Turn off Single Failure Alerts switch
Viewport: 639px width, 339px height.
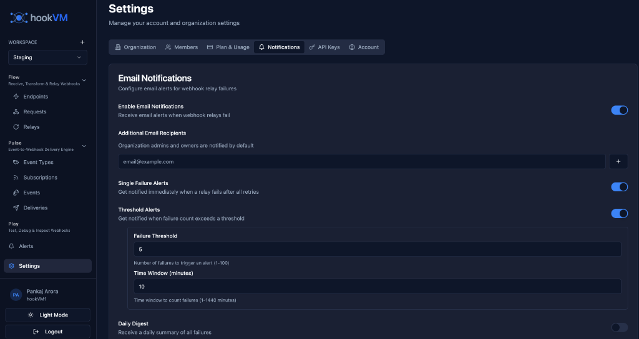619,187
